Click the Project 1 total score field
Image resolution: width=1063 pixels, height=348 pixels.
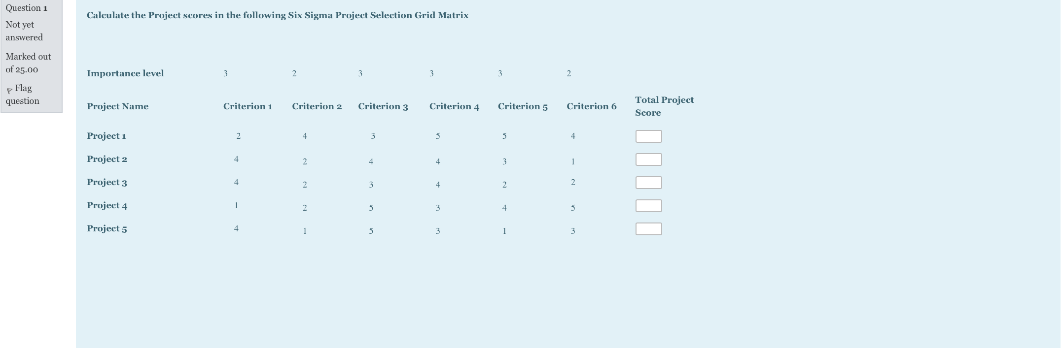point(648,136)
